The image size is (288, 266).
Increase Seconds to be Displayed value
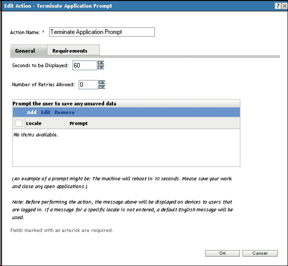[x=101, y=63]
